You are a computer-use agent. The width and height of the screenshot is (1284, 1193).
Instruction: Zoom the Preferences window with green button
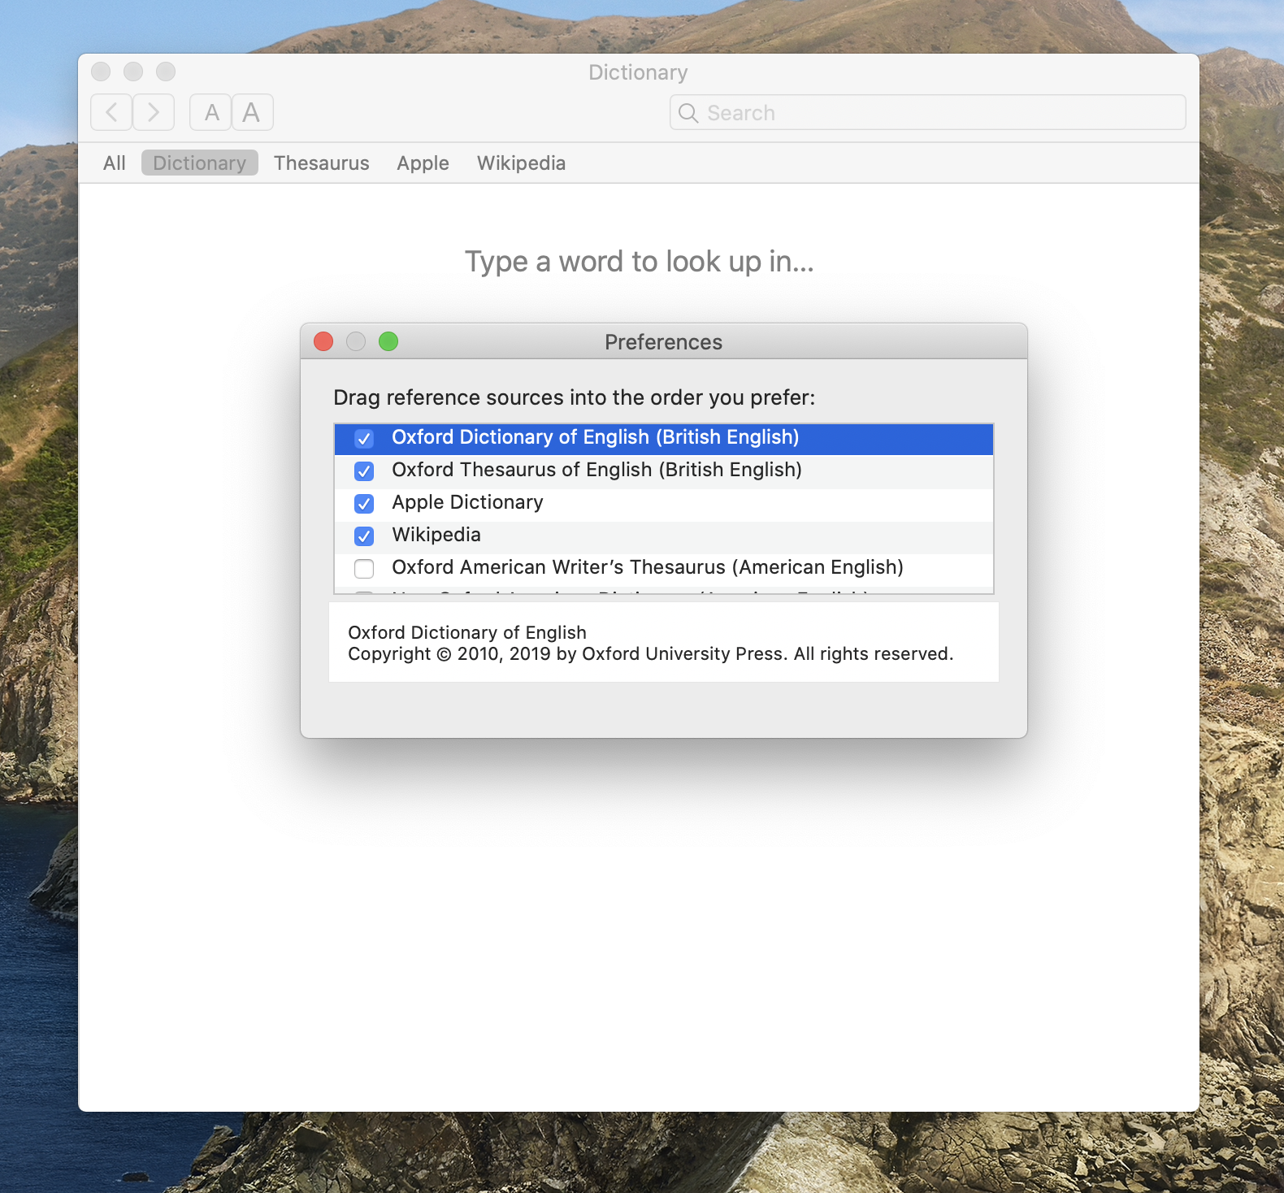(x=388, y=341)
